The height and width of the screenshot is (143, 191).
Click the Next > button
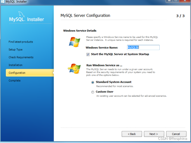click(154, 134)
